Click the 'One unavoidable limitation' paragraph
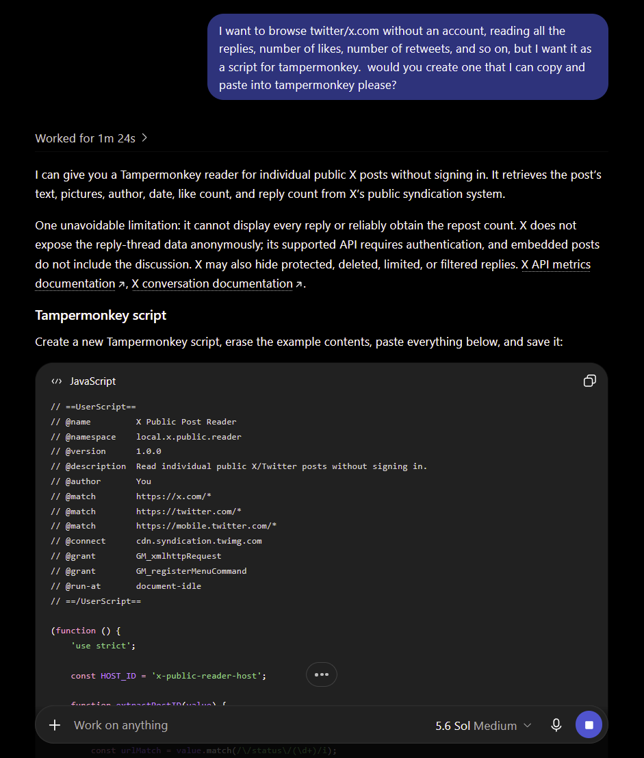This screenshot has width=644, height=758. click(318, 254)
